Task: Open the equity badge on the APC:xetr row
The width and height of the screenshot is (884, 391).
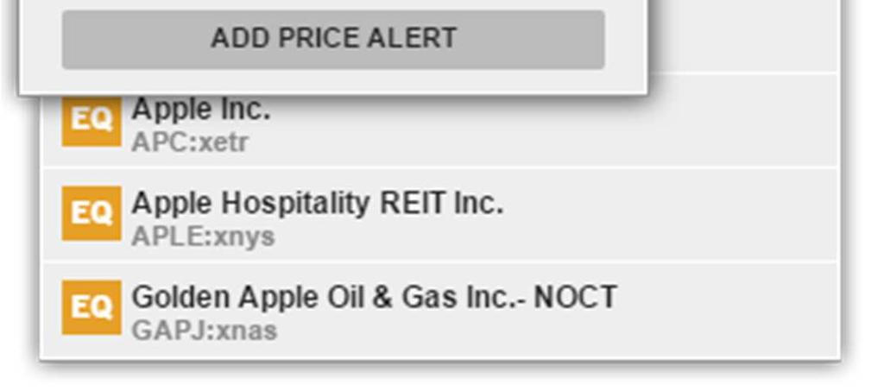Action: (92, 121)
